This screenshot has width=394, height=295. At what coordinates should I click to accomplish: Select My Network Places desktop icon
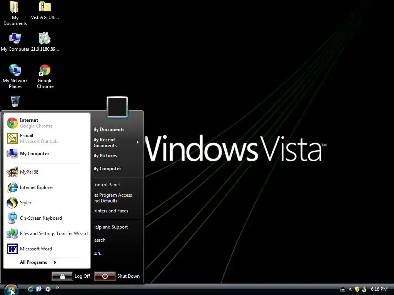(15, 76)
